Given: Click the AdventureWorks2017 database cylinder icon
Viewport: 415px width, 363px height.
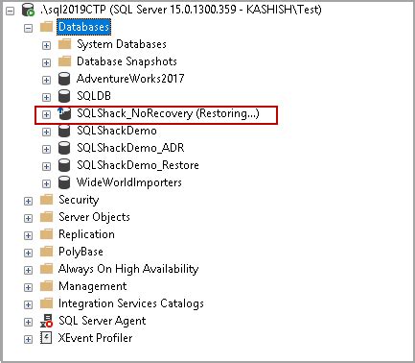Looking at the screenshot, I should pos(64,79).
